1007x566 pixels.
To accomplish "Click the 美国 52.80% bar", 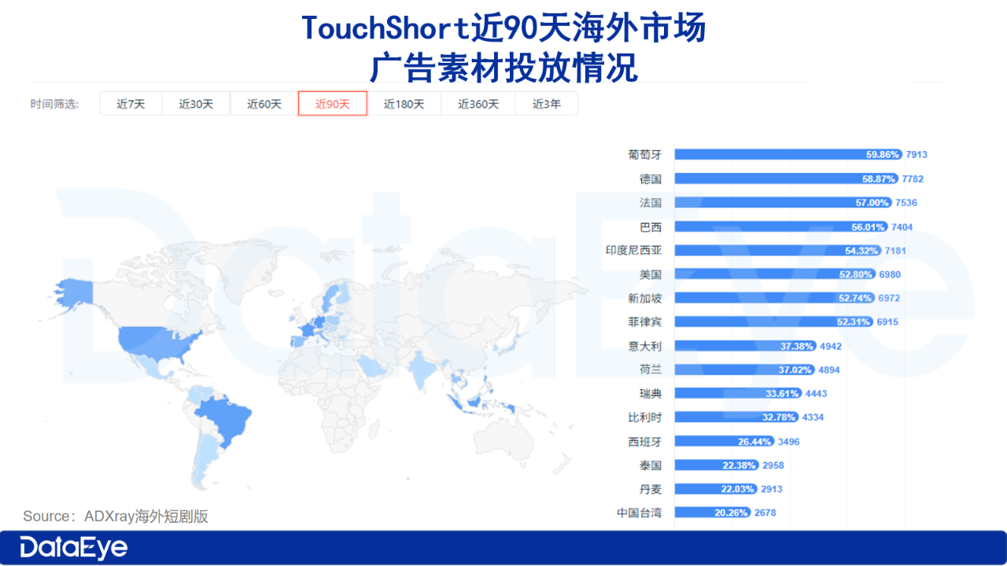I will pos(775,274).
